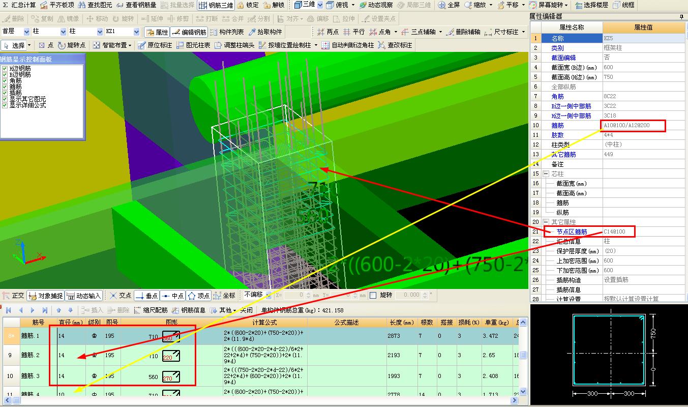This screenshot has height=407, width=688.
Task: Select the 拾取构件 eyedropper tool
Action: click(x=265, y=32)
